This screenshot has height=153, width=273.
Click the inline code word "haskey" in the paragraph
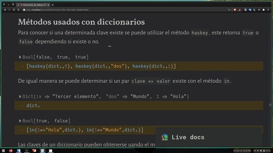(200, 33)
